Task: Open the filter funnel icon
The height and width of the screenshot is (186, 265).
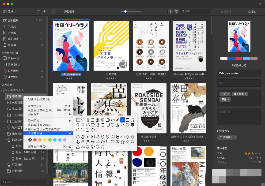Action: pos(176,11)
